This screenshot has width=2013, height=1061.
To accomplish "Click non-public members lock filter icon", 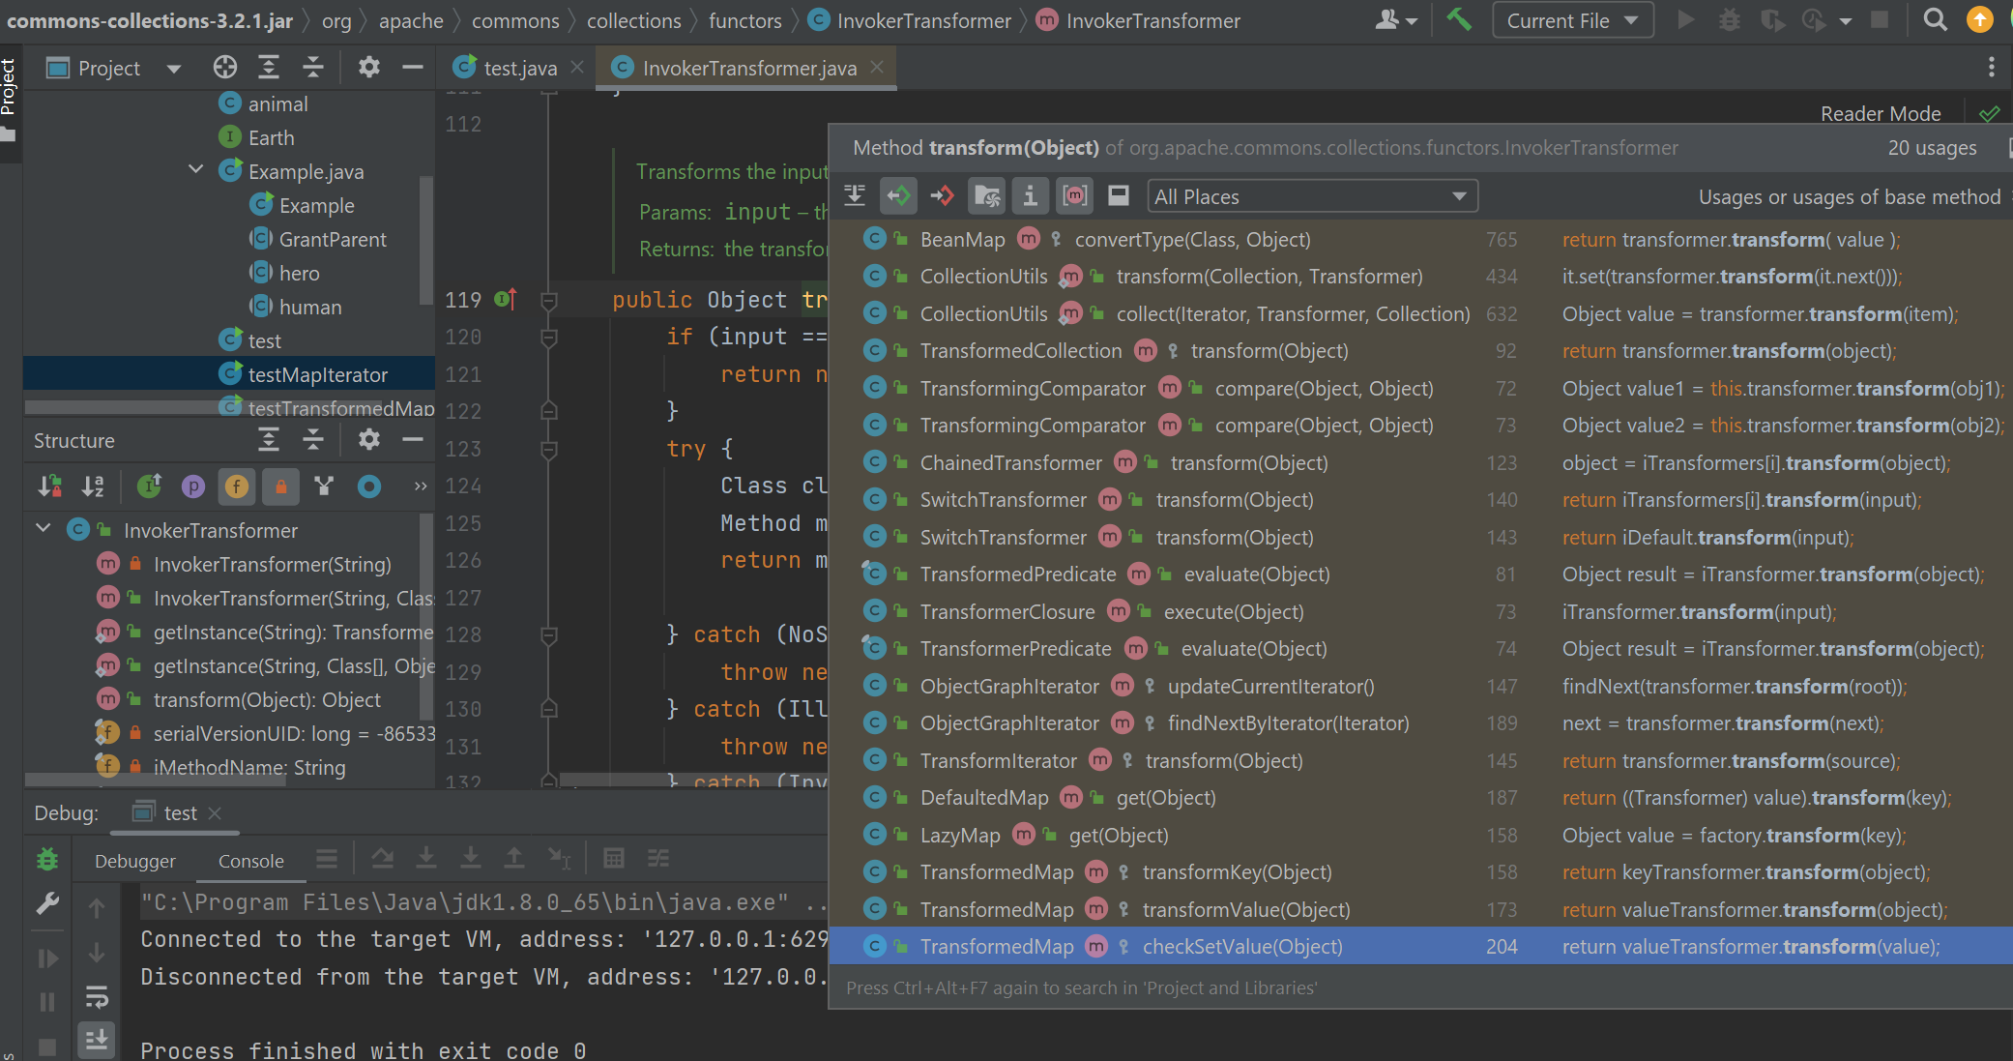I will tap(280, 486).
